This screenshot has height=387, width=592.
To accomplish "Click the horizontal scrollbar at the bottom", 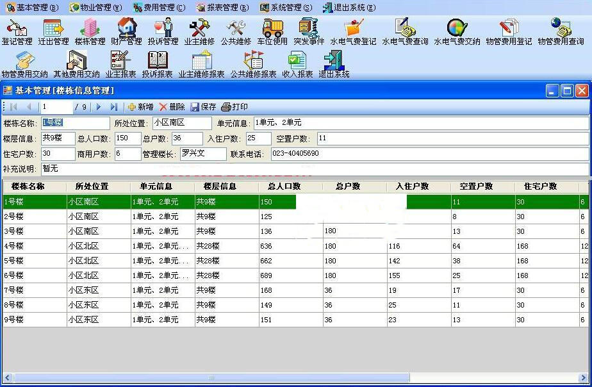I will click(211, 377).
